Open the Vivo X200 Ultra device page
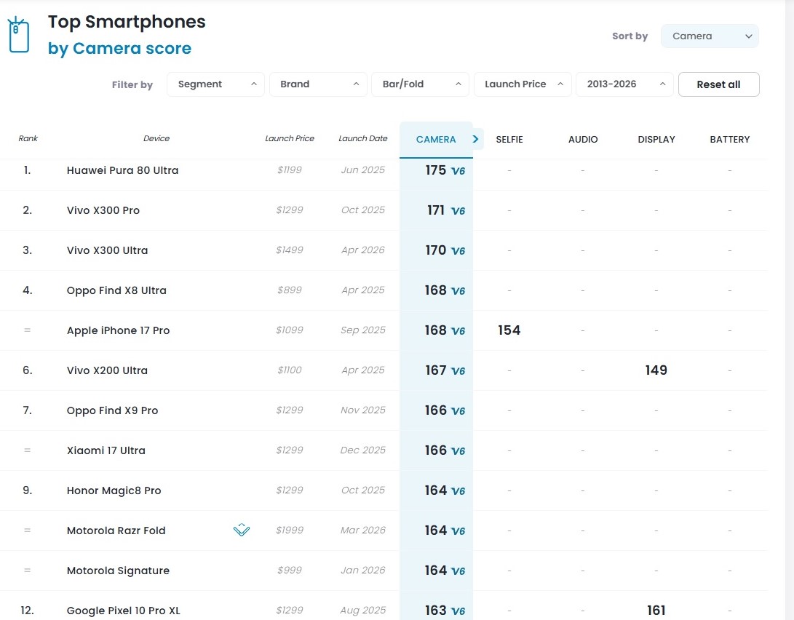Viewport: 794px width, 620px height. click(x=108, y=370)
